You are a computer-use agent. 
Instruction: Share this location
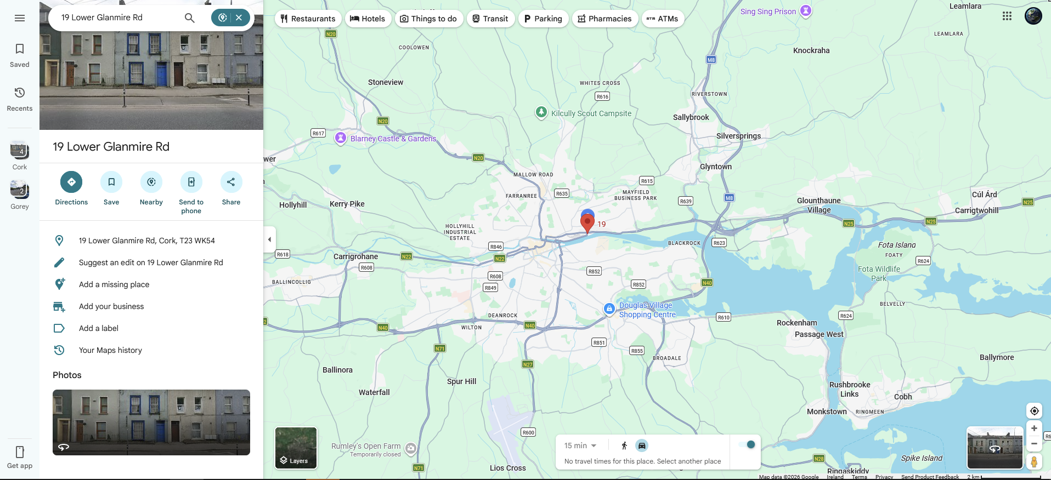(231, 182)
